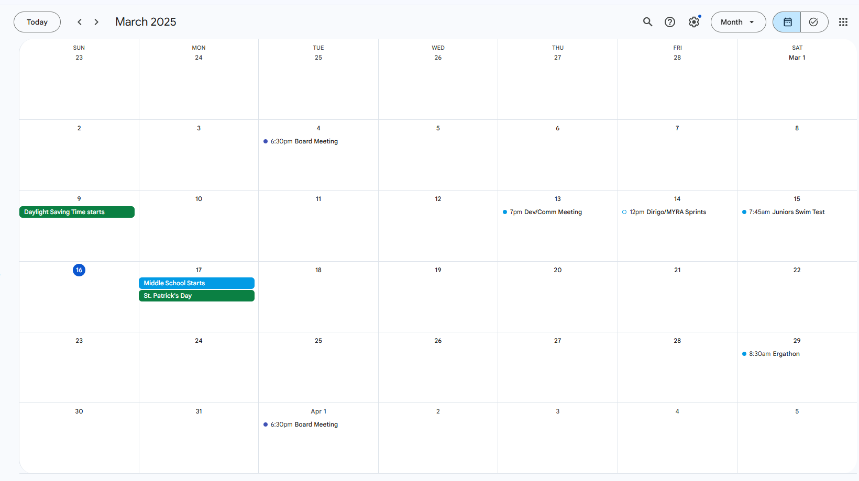The image size is (859, 481).
Task: Click the March 2025 title
Action: point(146,22)
